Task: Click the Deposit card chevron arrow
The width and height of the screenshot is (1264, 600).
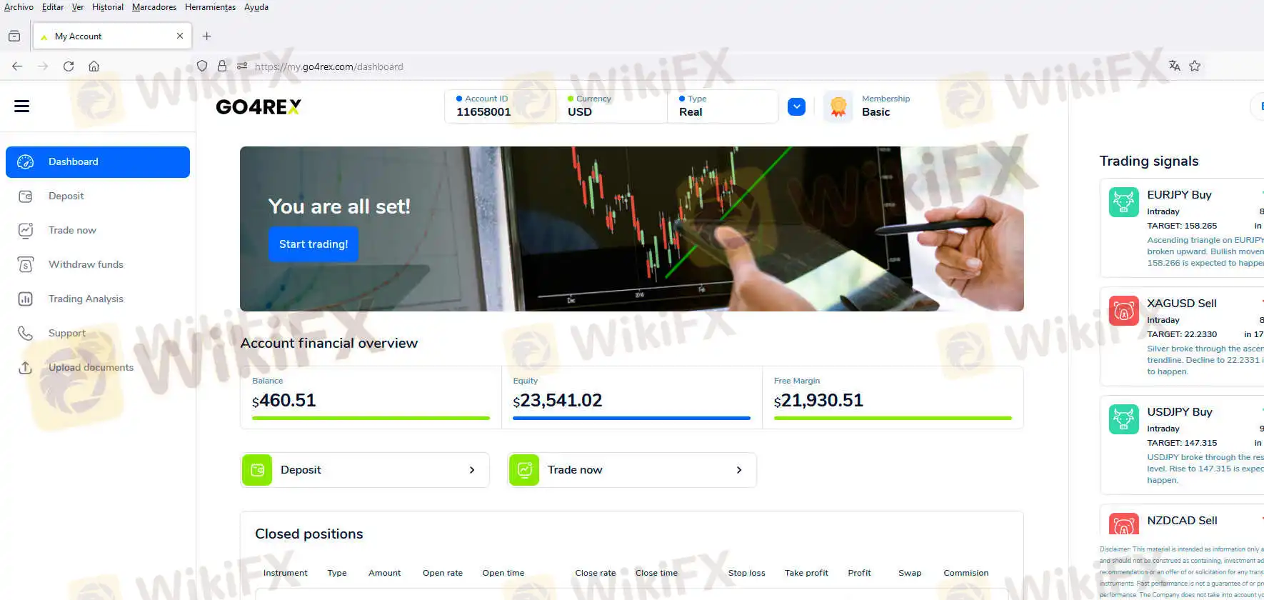Action: [x=472, y=470]
